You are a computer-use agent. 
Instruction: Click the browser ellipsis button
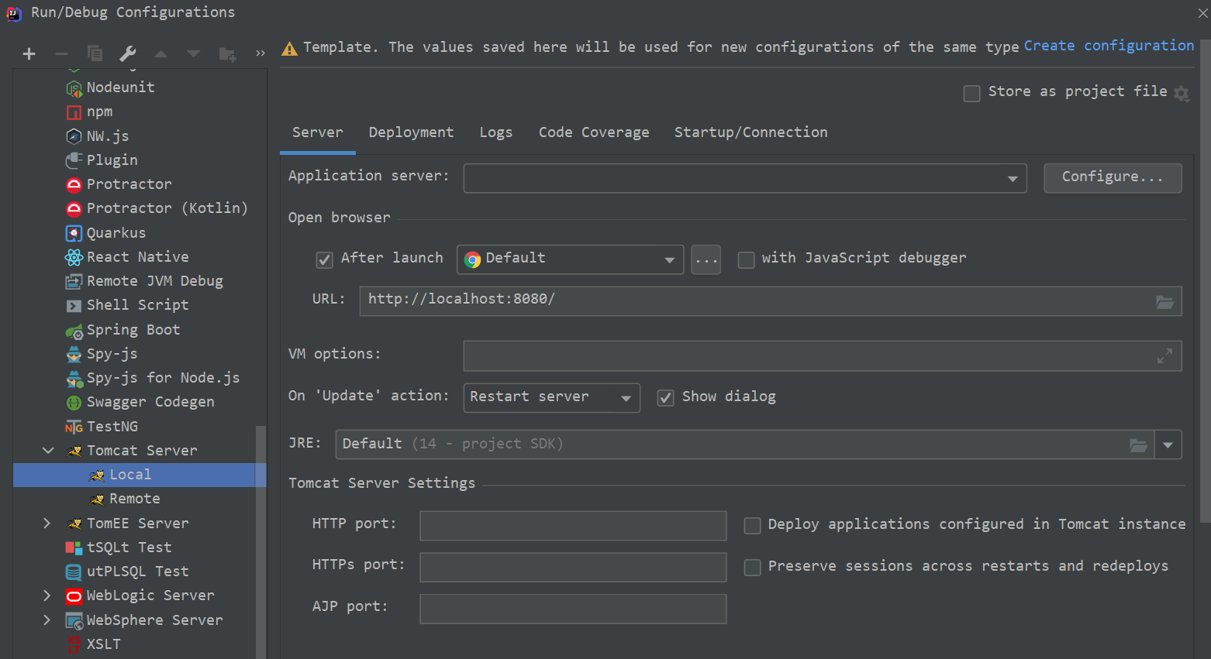(x=706, y=260)
